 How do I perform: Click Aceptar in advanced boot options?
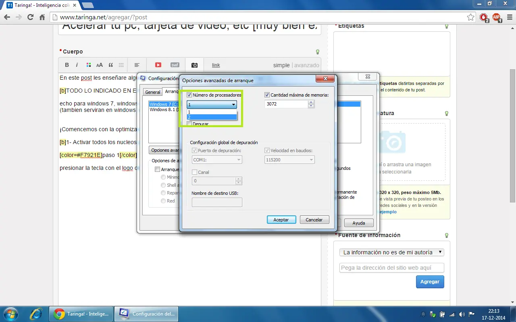tap(281, 220)
